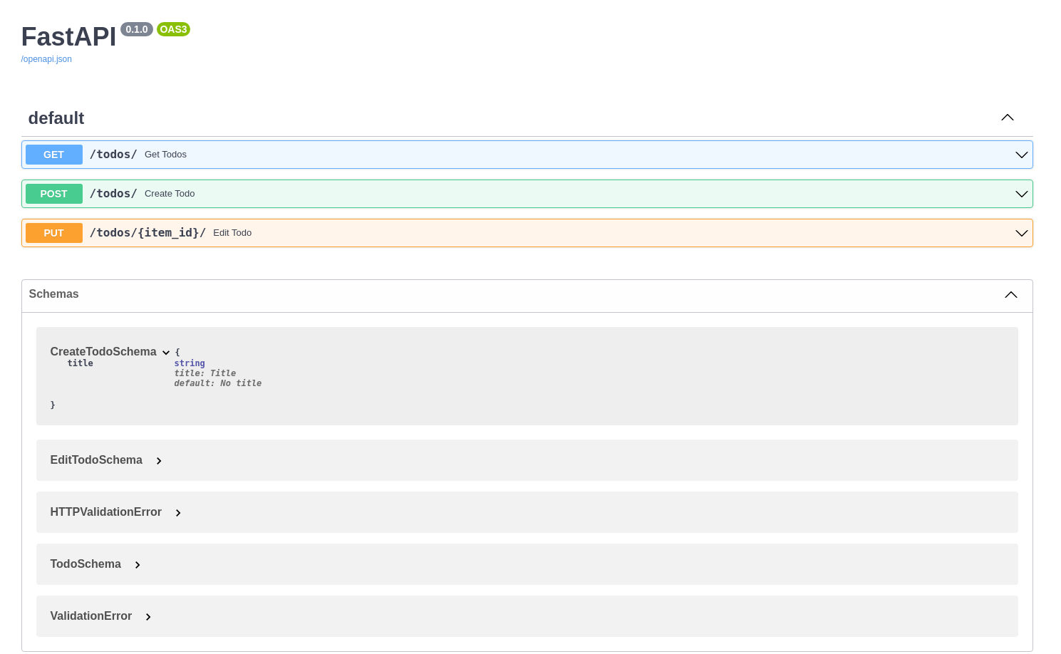
Task: Expand the TodoSchema chevron
Action: pyautogui.click(x=138, y=565)
